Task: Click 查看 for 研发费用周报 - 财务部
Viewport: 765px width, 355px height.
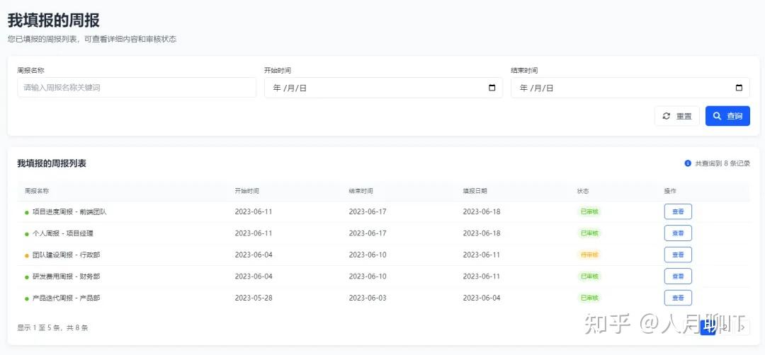Action: tap(678, 276)
